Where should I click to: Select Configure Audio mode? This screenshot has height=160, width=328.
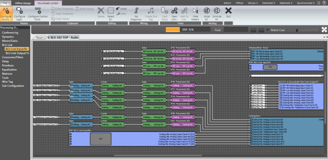(6, 14)
